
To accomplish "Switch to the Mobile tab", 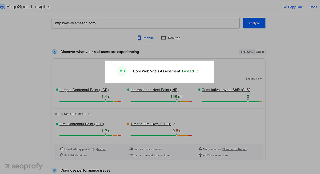I will tap(146, 38).
